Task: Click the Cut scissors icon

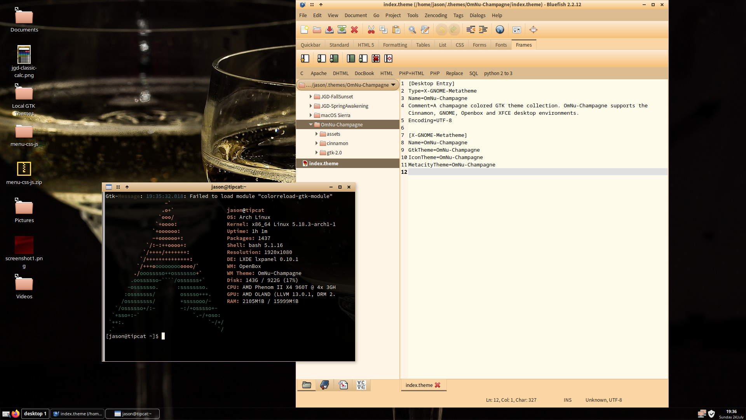Action: pyautogui.click(x=371, y=30)
